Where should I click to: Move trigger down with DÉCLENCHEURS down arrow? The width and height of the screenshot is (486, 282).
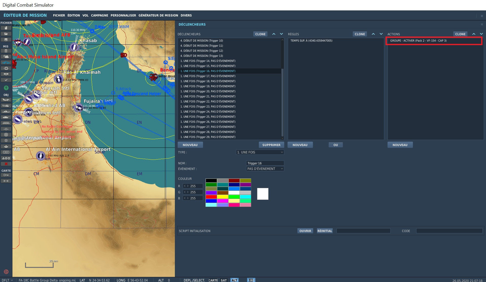[x=281, y=34]
